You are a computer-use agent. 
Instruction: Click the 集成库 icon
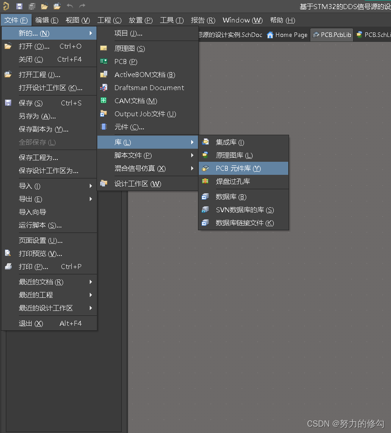pyautogui.click(x=205, y=142)
